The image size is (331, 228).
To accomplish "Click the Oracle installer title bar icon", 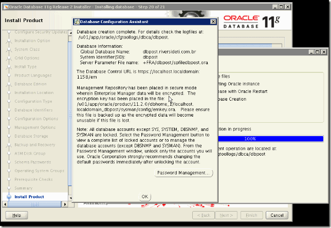I will click(6, 7).
